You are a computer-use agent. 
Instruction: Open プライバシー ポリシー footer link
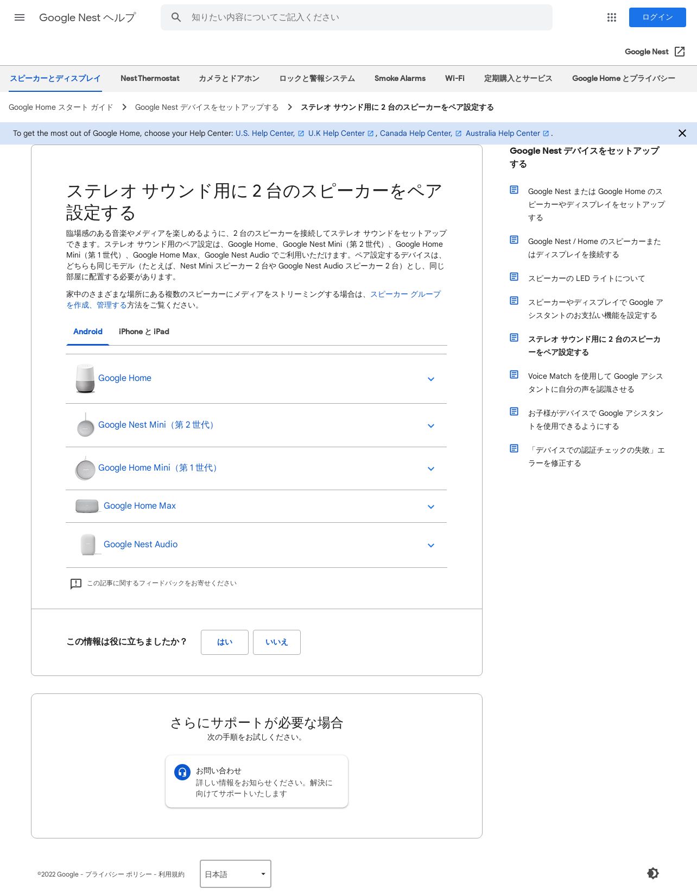(118, 874)
